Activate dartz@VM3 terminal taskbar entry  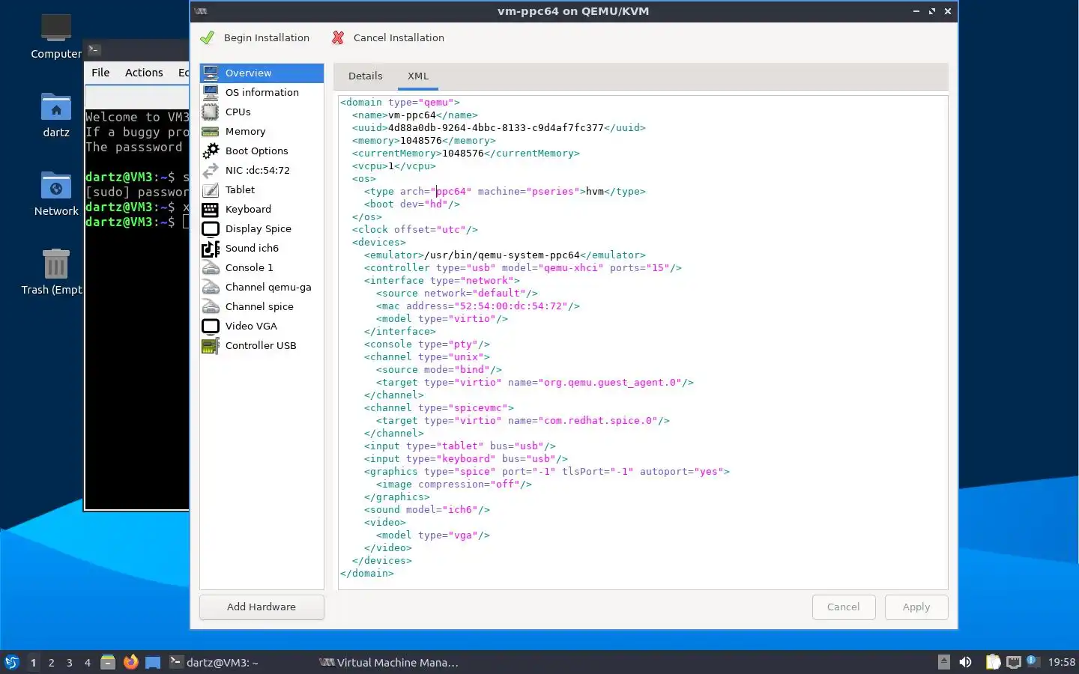[214, 662]
